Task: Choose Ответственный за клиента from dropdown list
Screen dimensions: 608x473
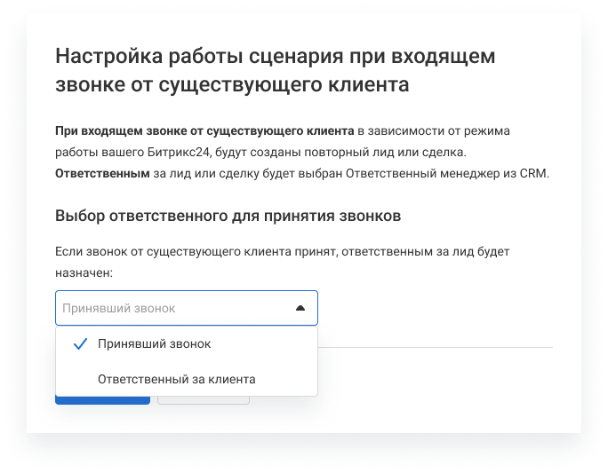Action: point(176,379)
